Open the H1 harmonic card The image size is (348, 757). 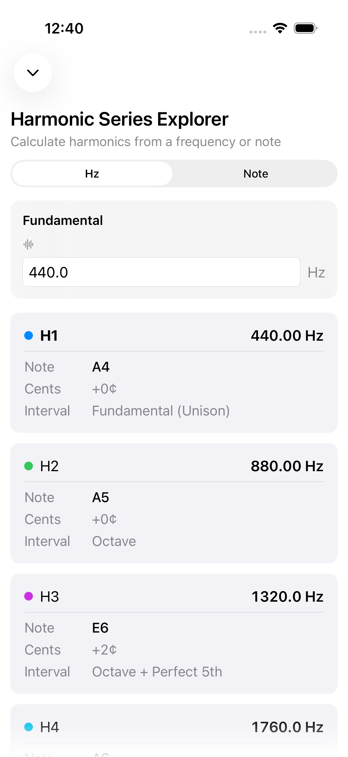pos(174,335)
